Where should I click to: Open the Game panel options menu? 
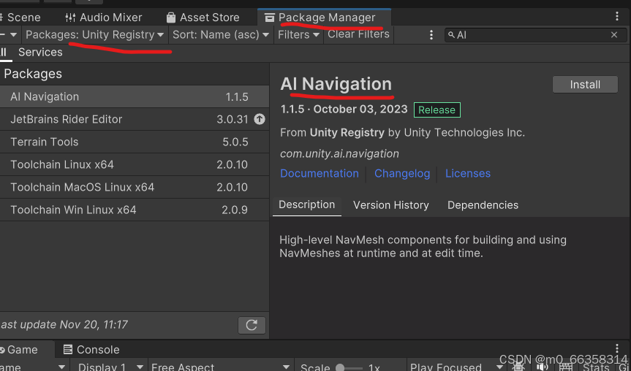click(617, 348)
